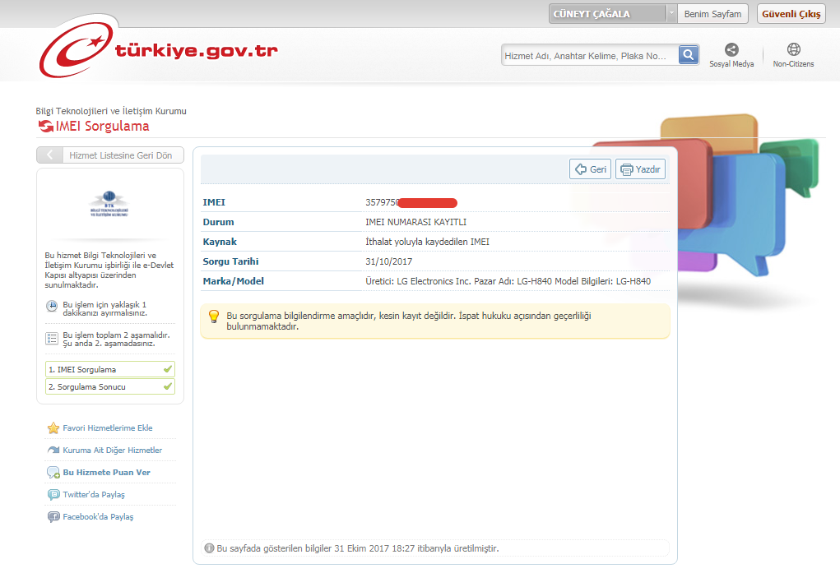Go back with the Geri button
Image resolution: width=840 pixels, height=573 pixels.
point(591,169)
